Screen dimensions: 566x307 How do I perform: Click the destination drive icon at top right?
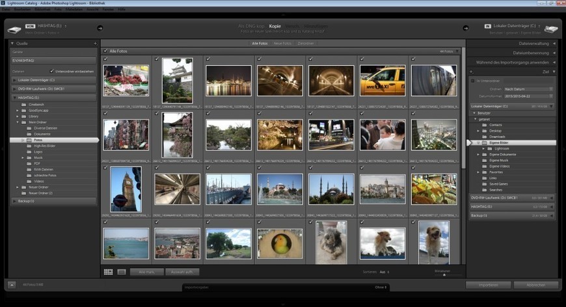click(x=550, y=29)
